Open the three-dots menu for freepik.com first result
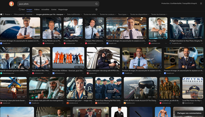Screen dimensions: 205x117 coord(39,44)
